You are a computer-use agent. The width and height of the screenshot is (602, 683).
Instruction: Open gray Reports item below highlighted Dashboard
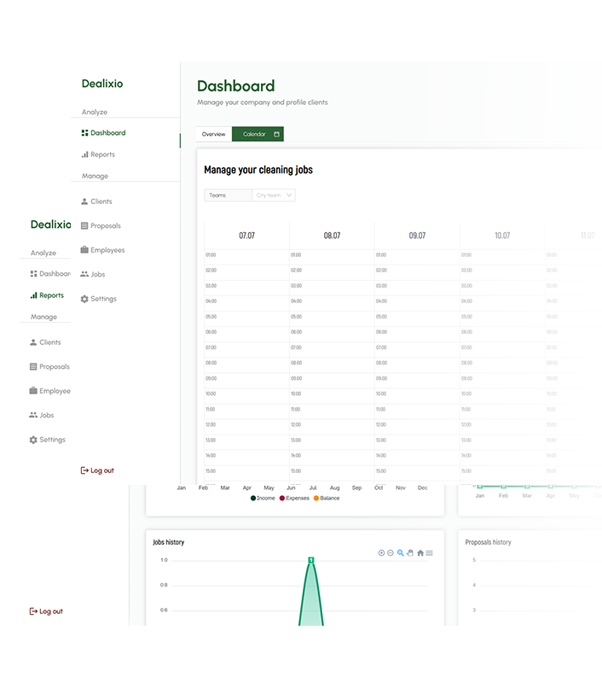[x=101, y=155]
